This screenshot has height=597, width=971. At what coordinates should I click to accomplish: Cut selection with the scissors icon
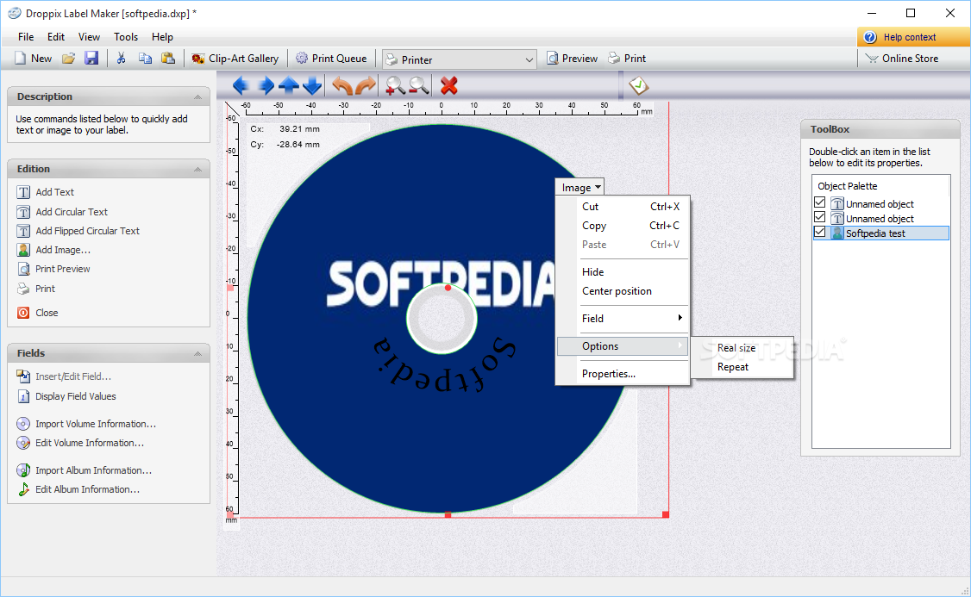[122, 59]
